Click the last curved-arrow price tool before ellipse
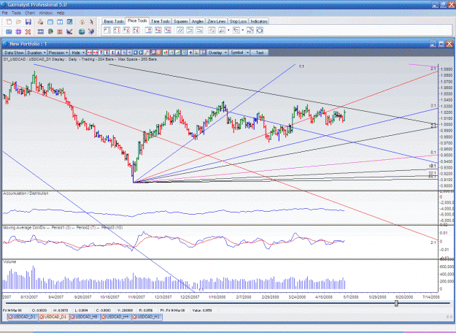The width and height of the screenshot is (456, 333). [x=250, y=30]
